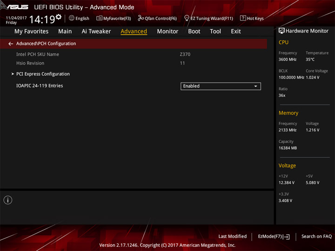Click the 14:19 clock display
The image size is (335, 251).
tap(42, 20)
